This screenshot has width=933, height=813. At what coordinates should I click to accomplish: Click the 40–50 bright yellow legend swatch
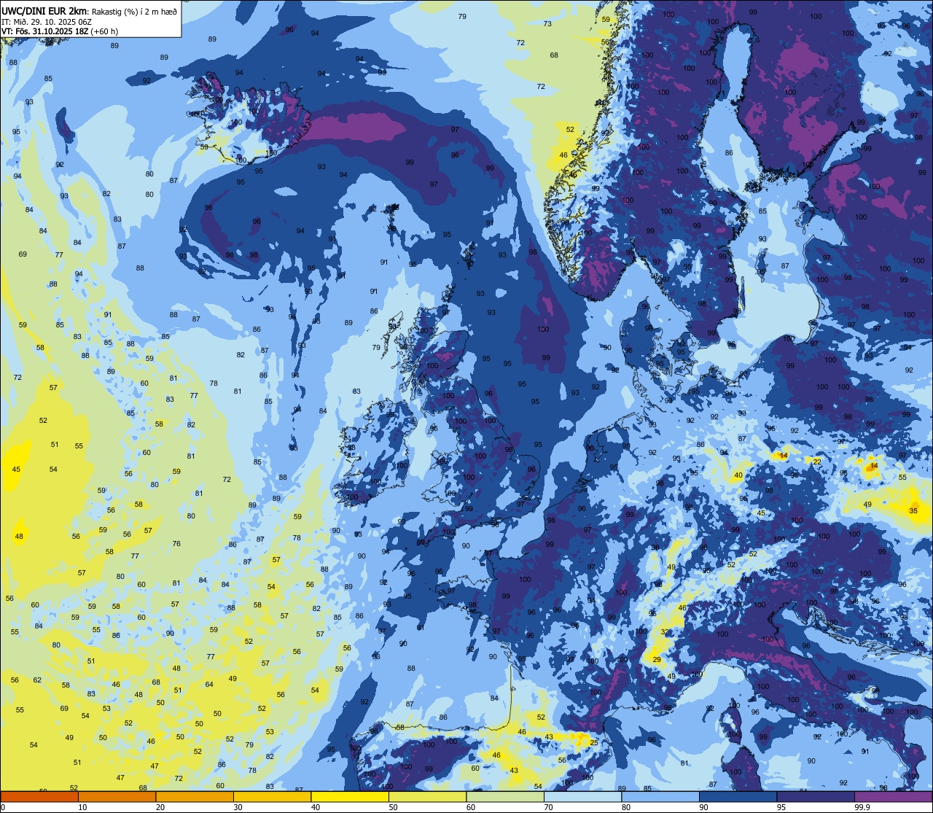(350, 796)
